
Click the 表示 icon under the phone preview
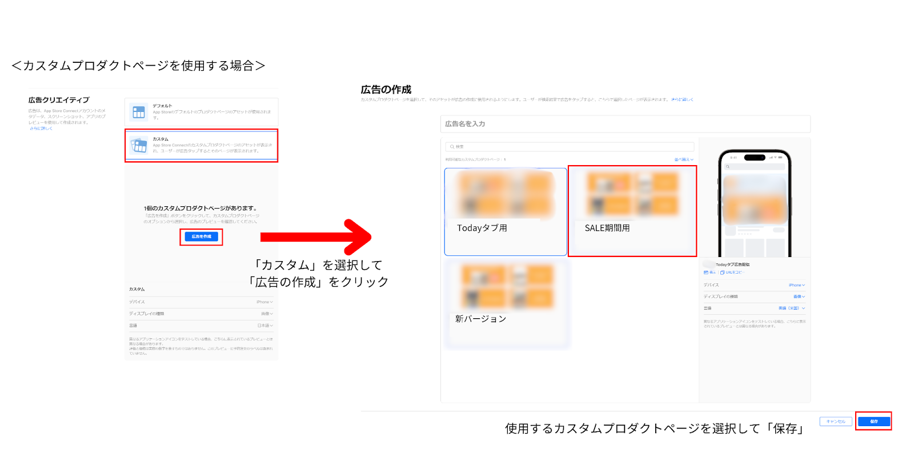coord(706,272)
